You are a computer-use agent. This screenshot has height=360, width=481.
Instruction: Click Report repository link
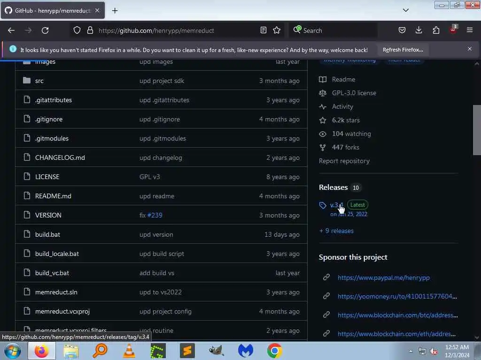tap(344, 161)
